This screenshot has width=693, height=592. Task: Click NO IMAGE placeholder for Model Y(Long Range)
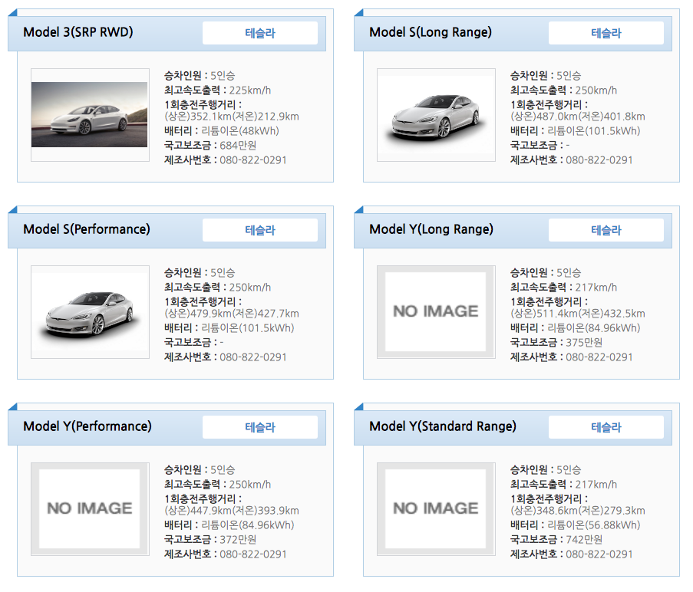coord(436,311)
